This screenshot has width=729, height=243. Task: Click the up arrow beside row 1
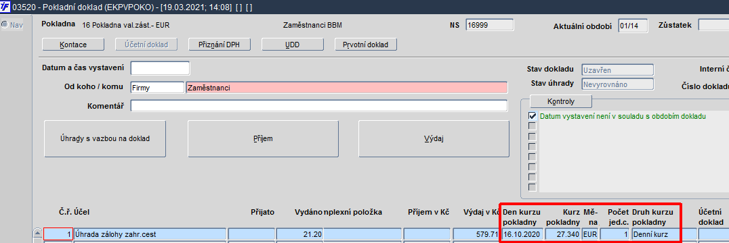point(38,234)
